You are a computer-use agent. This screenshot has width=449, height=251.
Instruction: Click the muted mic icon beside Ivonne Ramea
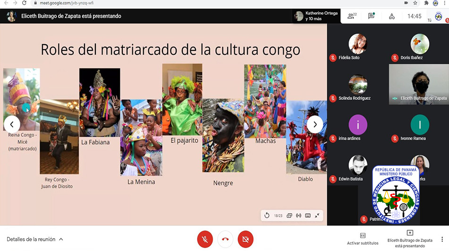395,139
